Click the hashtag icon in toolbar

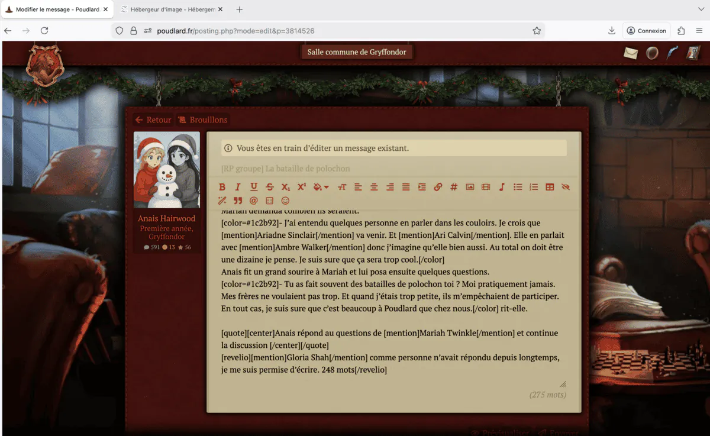[x=454, y=187]
